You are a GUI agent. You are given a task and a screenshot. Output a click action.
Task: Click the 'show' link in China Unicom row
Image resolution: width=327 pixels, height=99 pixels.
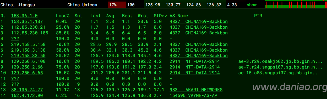[252, 5]
